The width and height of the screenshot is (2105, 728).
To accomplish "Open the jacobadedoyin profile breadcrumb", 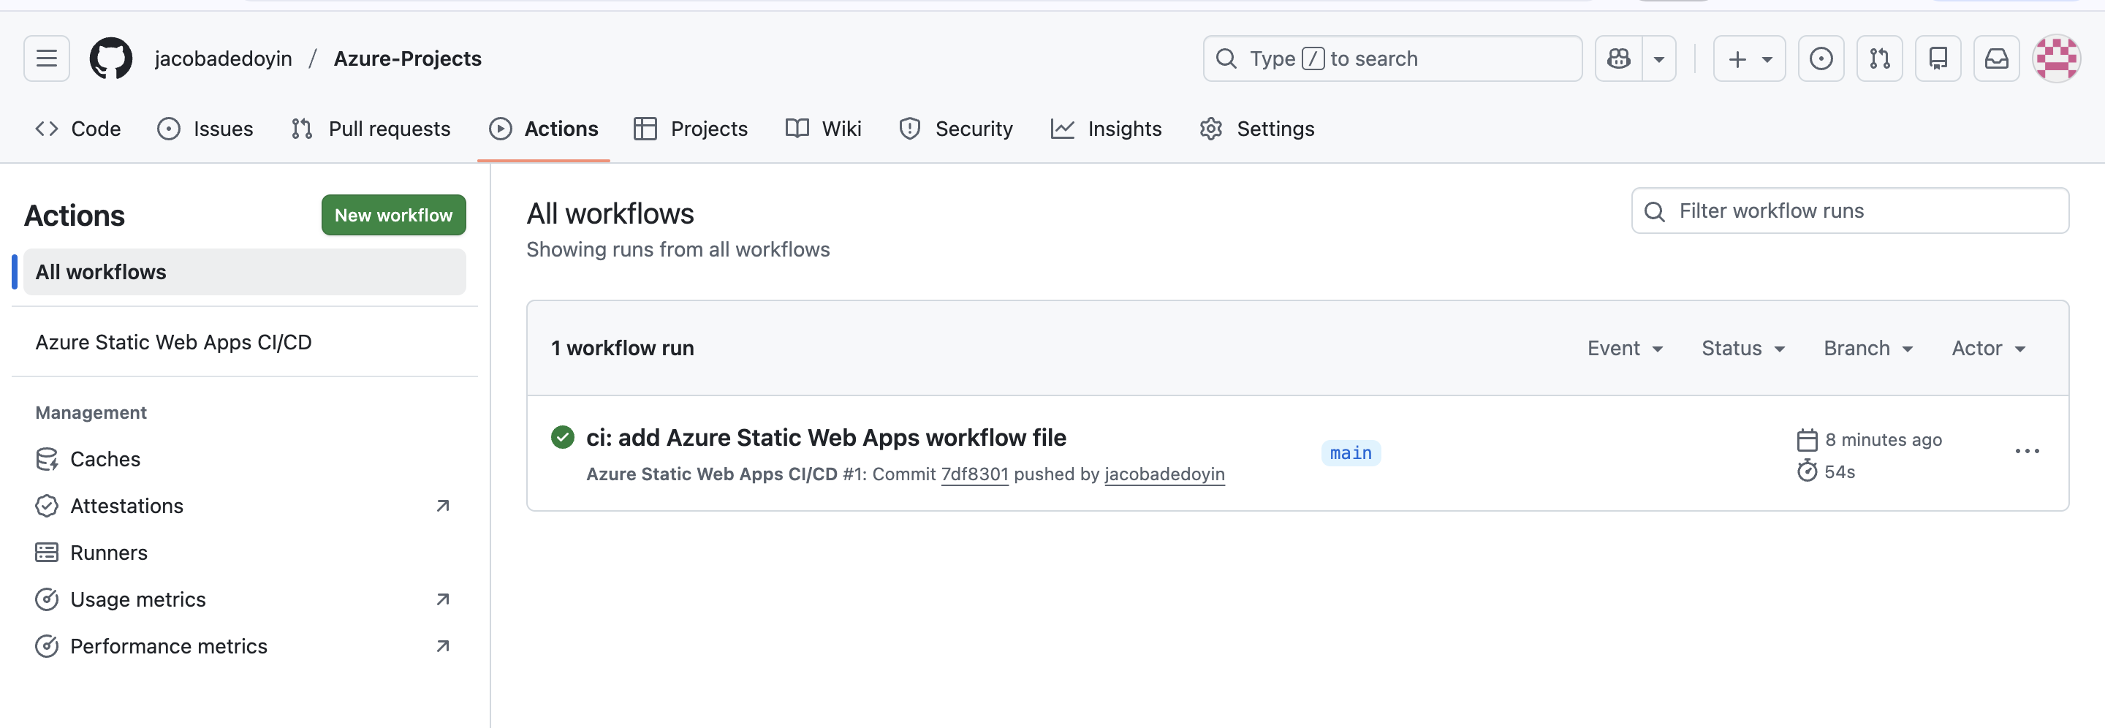I will (x=223, y=58).
